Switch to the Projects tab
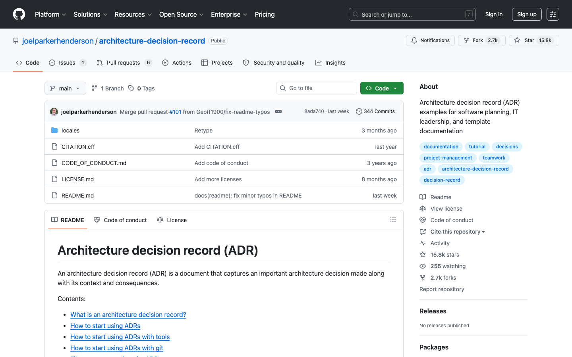572x357 pixels. pos(217,63)
